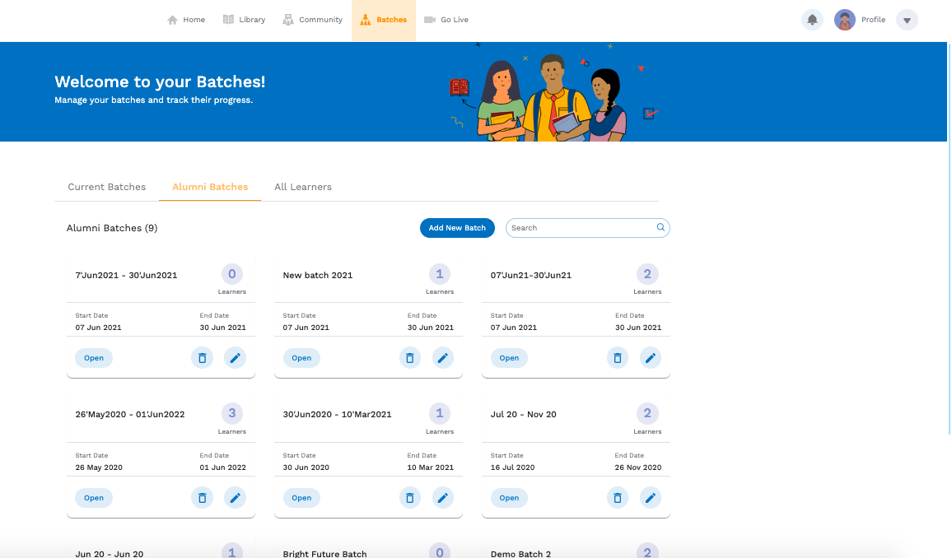The width and height of the screenshot is (952, 558).
Task: Edit the 'Jul 20 - Nov 20' batch
Action: point(651,498)
